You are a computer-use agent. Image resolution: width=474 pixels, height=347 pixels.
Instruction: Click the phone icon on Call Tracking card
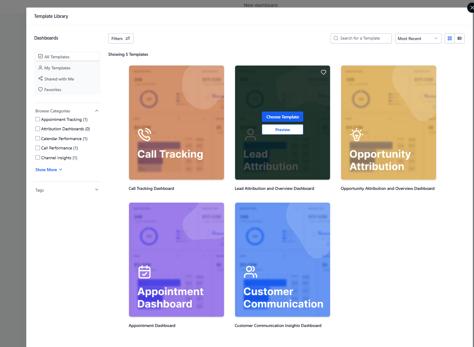pos(144,135)
